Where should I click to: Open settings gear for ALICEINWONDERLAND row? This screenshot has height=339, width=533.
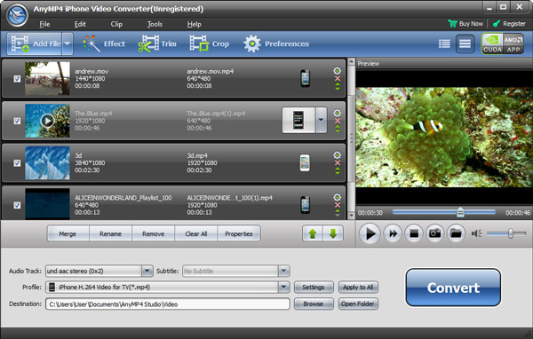click(337, 197)
